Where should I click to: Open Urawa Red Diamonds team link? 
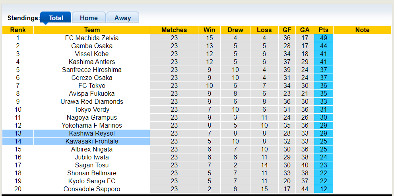pos(92,102)
